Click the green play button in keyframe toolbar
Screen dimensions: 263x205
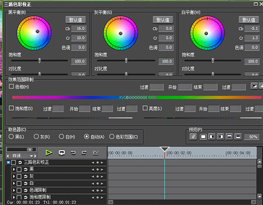[x=48, y=153]
